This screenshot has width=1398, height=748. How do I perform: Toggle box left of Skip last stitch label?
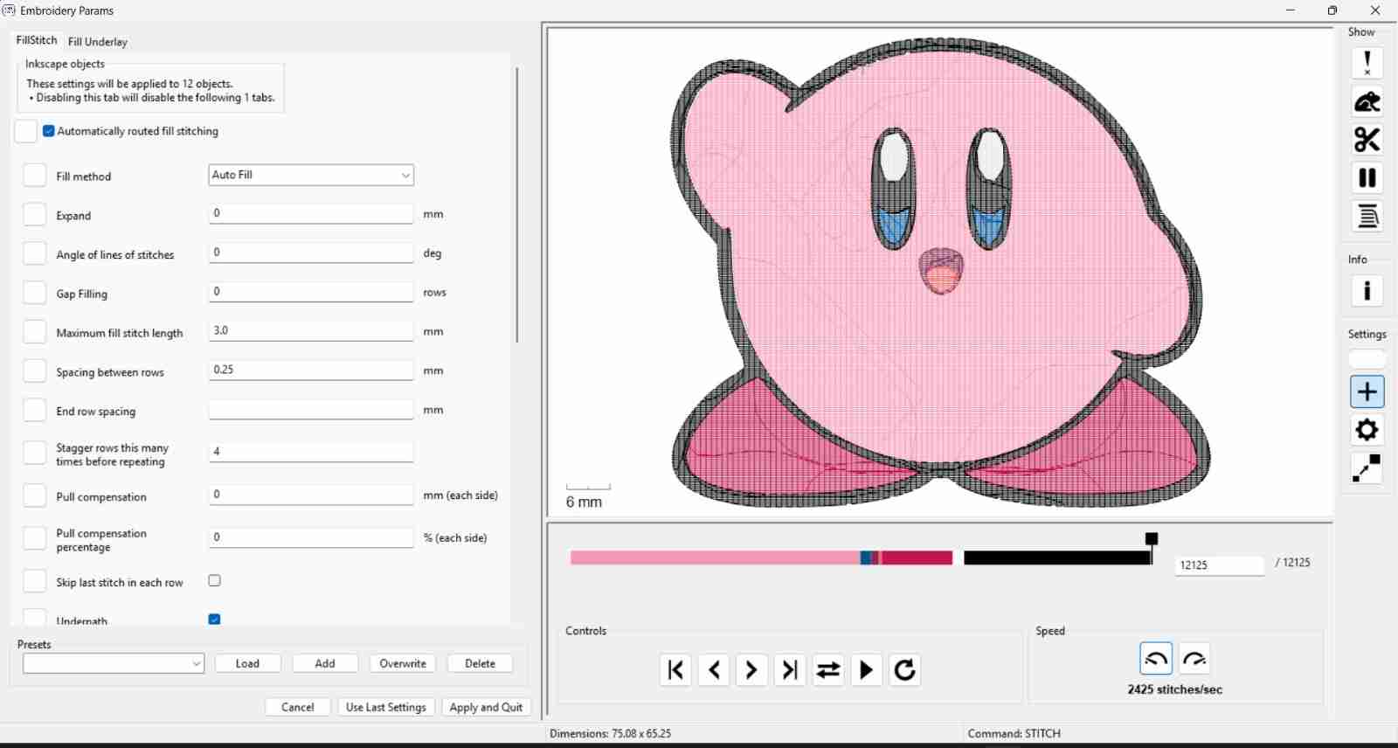pyautogui.click(x=35, y=582)
